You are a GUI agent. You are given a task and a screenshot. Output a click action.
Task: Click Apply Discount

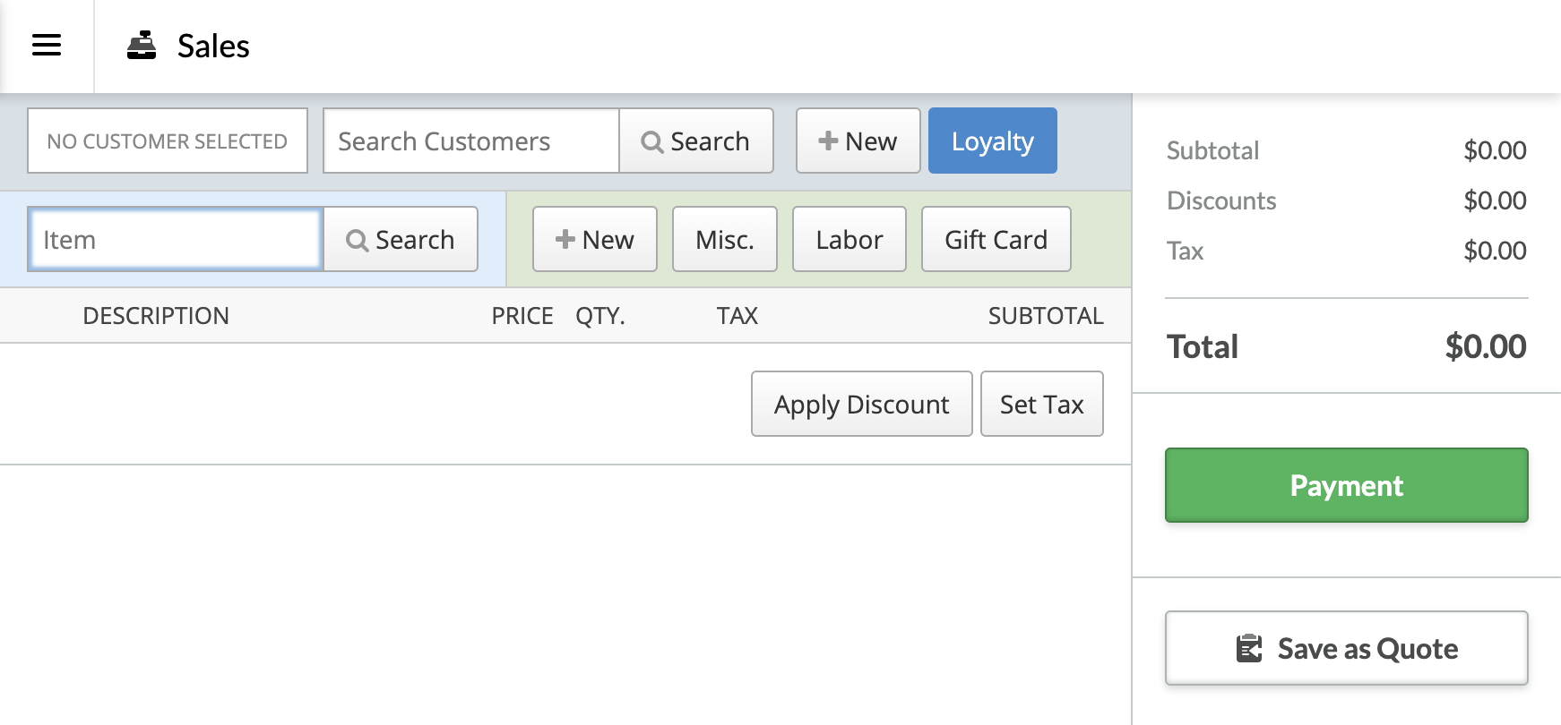click(862, 404)
